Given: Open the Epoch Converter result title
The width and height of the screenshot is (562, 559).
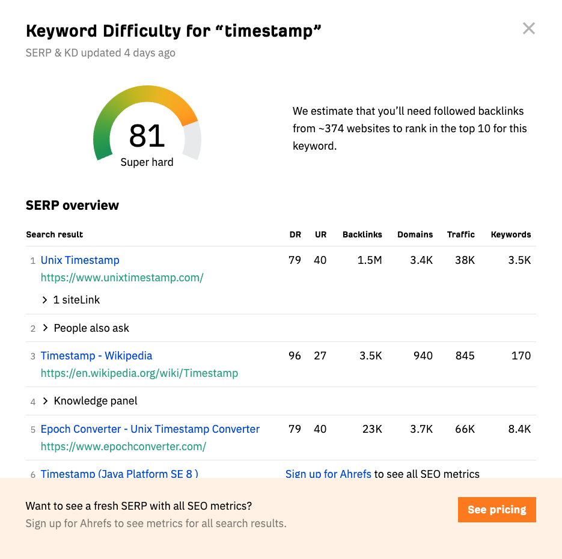Looking at the screenshot, I should click(150, 429).
